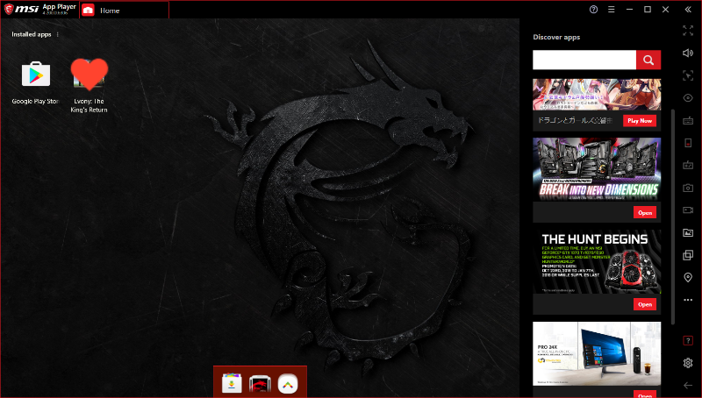Click the red phone rotate icon in sidebar
The image size is (702, 398).
(x=688, y=143)
